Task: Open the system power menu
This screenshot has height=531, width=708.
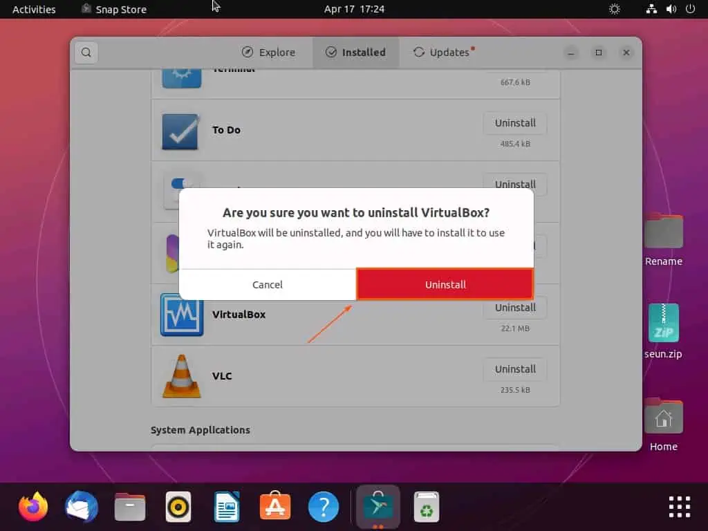Action: (x=689, y=9)
